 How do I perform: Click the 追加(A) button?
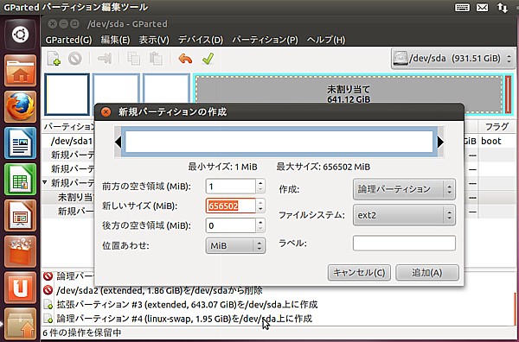pyautogui.click(x=427, y=273)
